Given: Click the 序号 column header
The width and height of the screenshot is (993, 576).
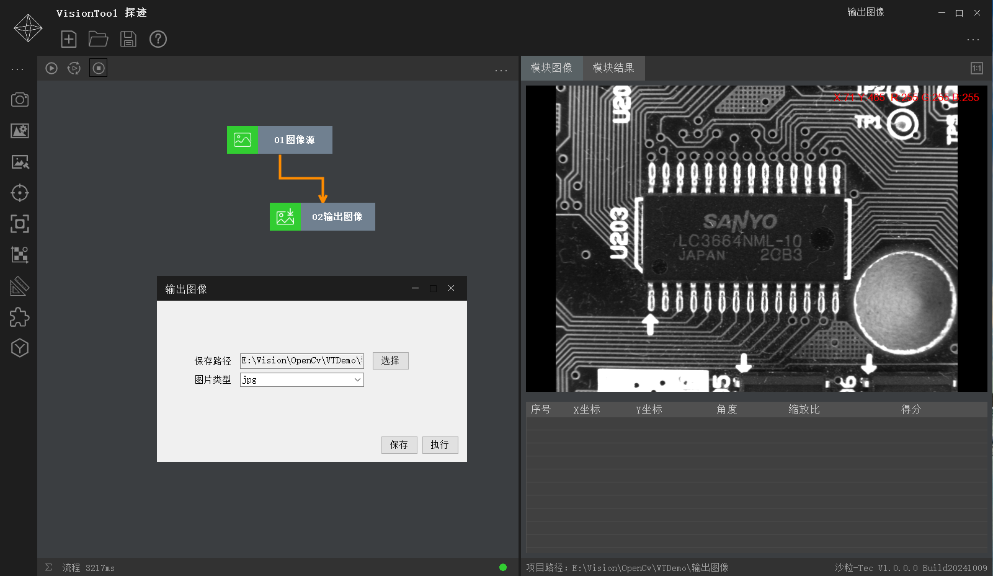Looking at the screenshot, I should point(541,410).
